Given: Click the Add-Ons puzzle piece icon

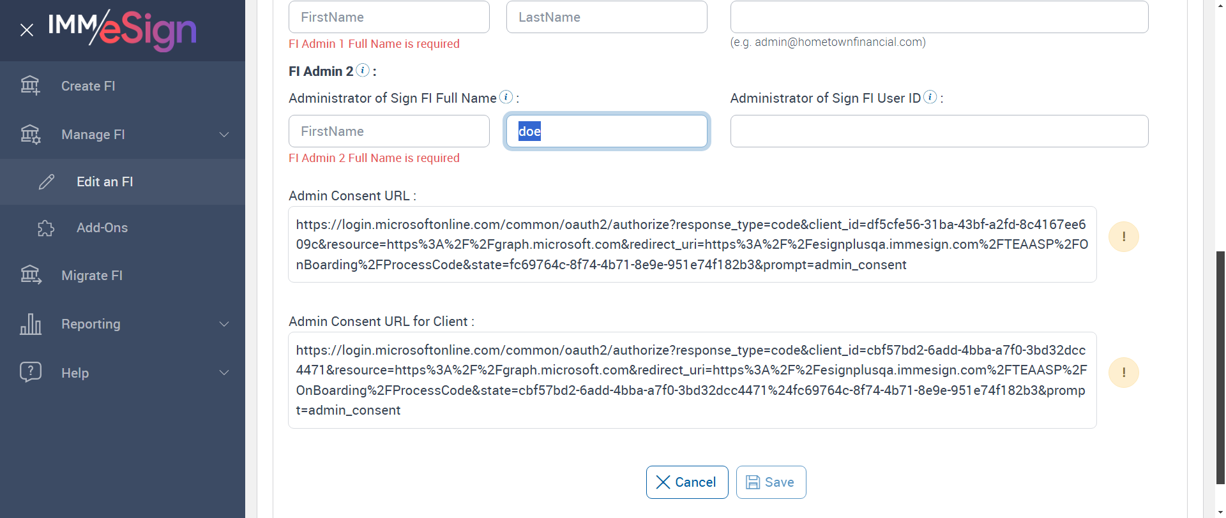Looking at the screenshot, I should pos(46,228).
